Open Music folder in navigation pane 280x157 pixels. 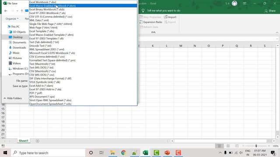pos(14,53)
